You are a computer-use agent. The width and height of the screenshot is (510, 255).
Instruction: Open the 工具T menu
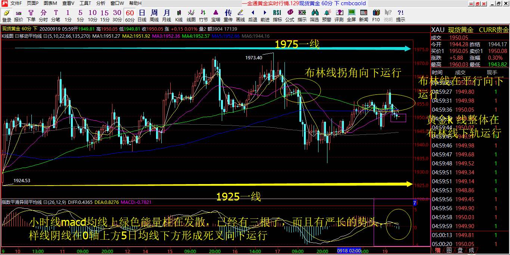[x=85, y=3]
